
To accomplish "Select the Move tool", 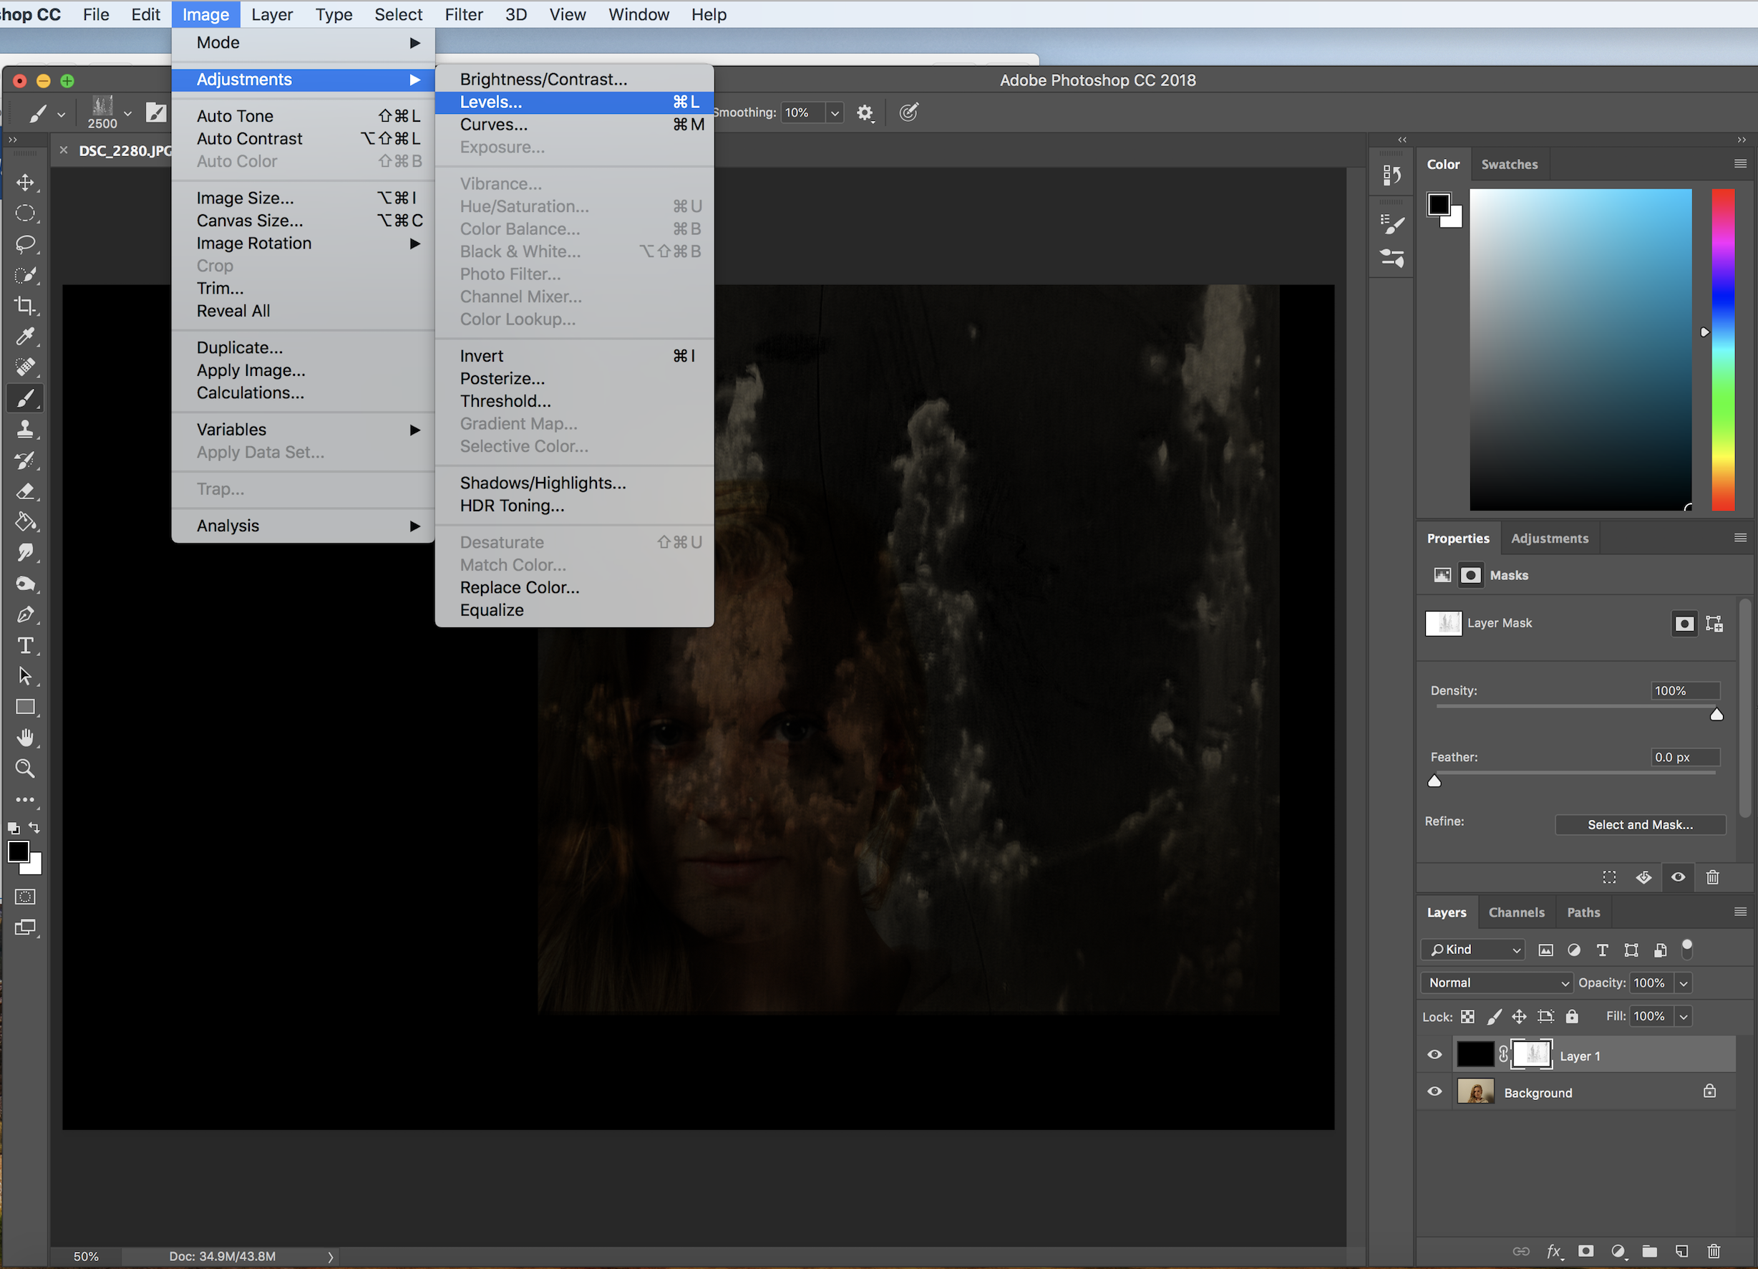I will pos(26,183).
